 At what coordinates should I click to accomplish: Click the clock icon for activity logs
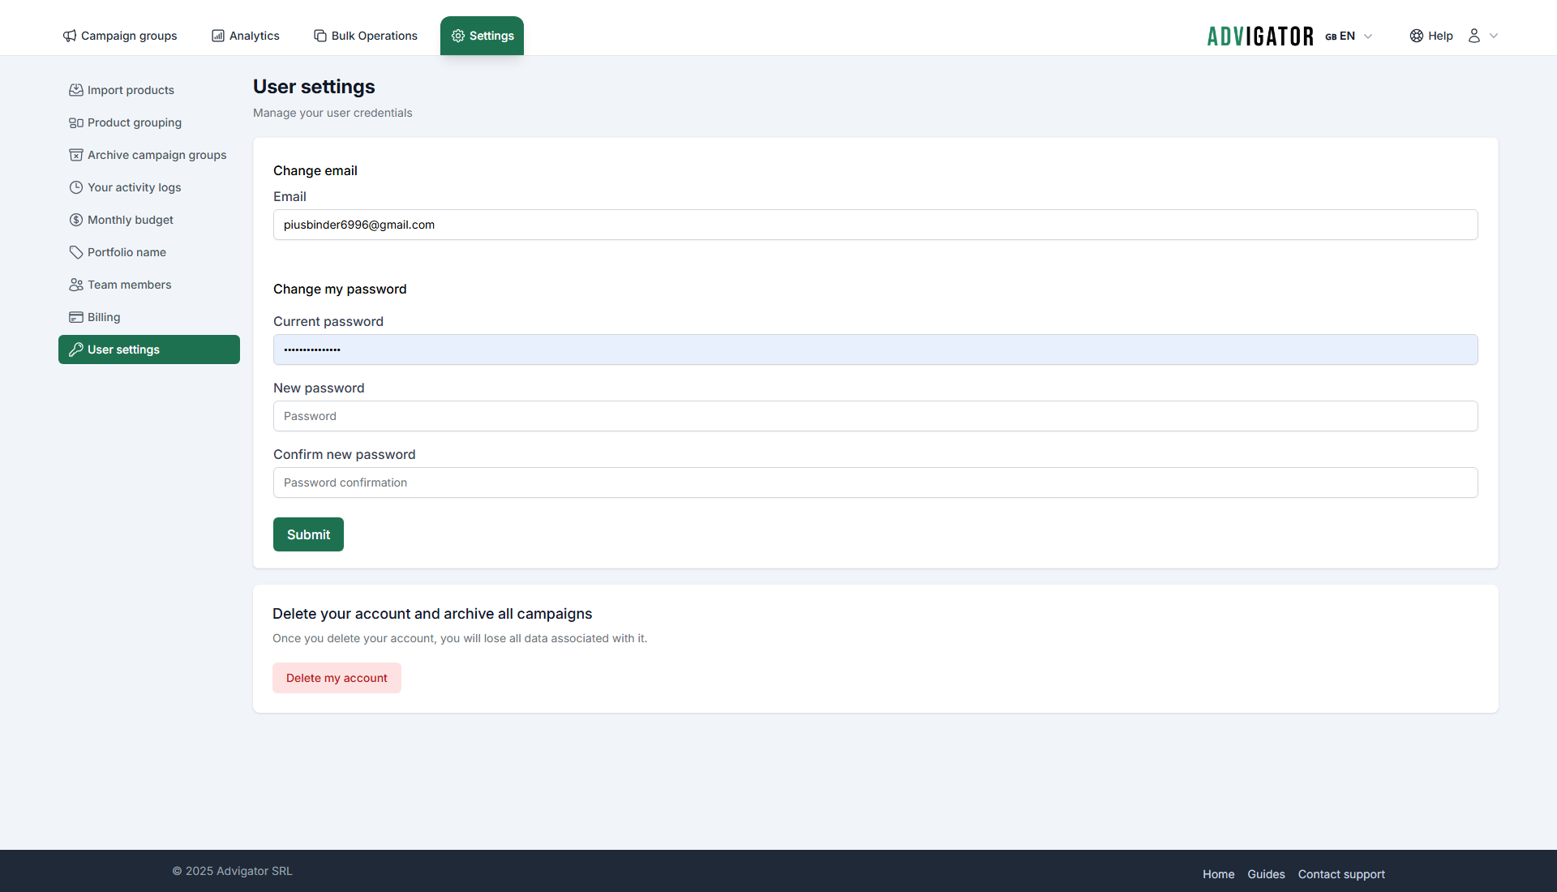(x=75, y=187)
